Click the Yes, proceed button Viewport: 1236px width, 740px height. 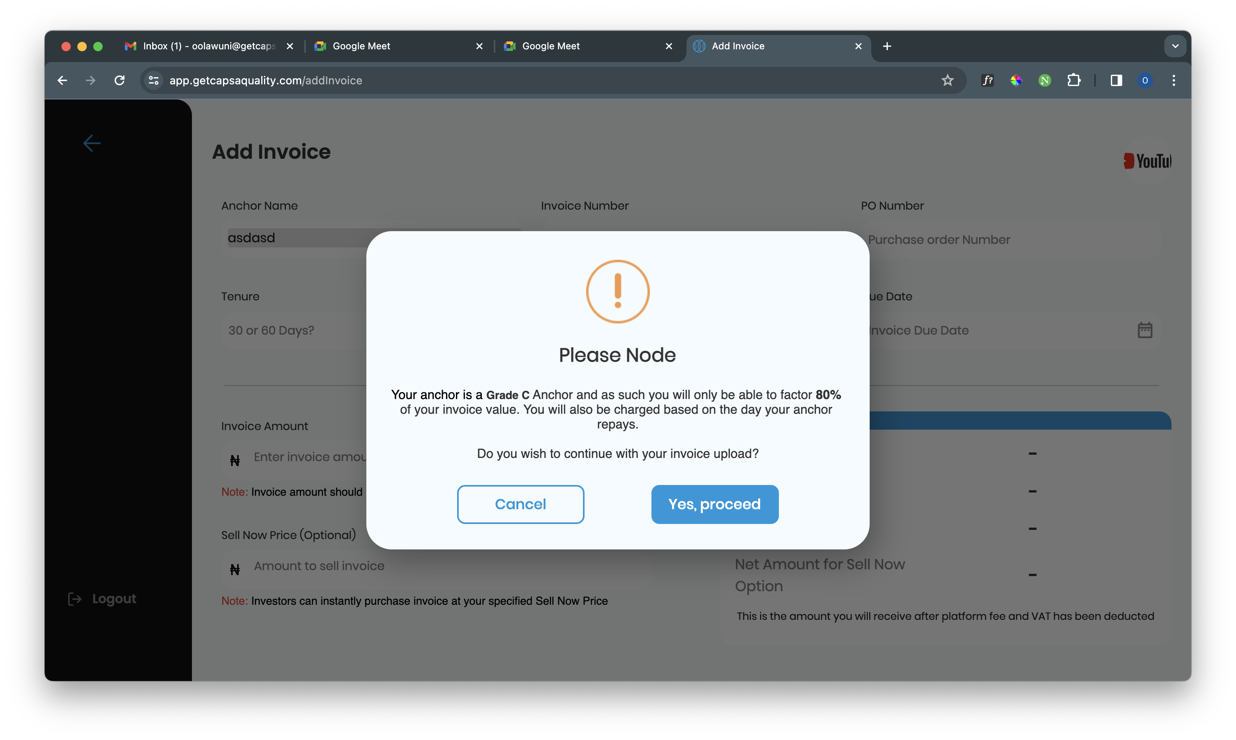714,504
